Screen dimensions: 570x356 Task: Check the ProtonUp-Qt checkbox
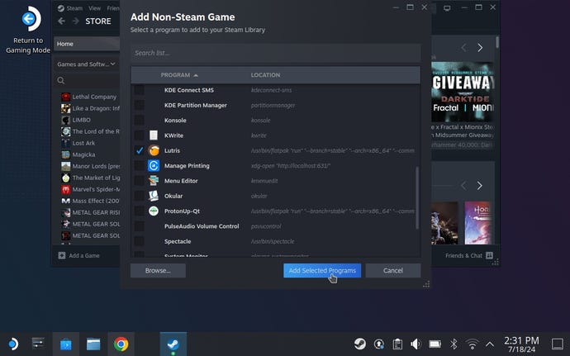point(139,211)
